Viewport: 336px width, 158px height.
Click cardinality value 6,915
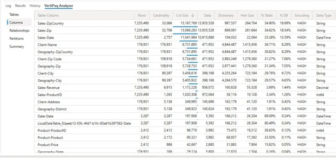coord(168,88)
